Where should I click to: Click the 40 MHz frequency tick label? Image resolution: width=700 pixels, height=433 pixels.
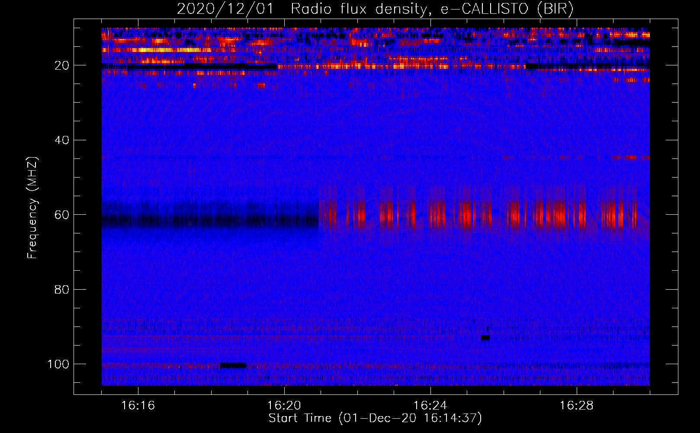click(62, 140)
